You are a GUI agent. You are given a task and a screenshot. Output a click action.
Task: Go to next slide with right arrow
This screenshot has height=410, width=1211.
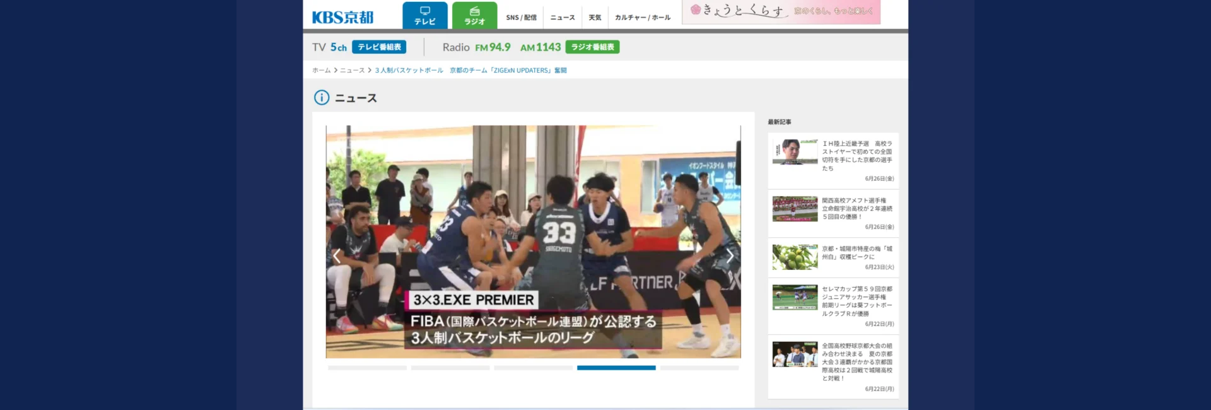pos(730,255)
